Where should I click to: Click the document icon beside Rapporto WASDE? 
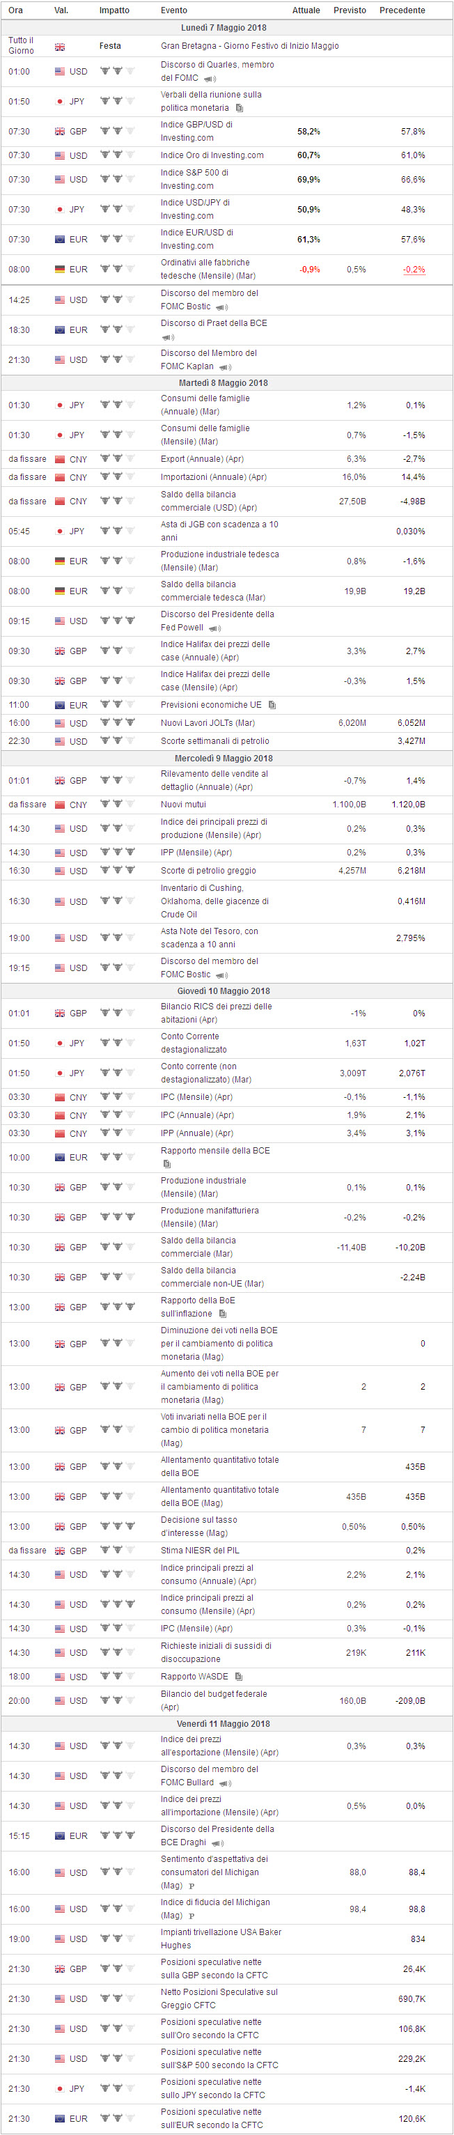239,1677
